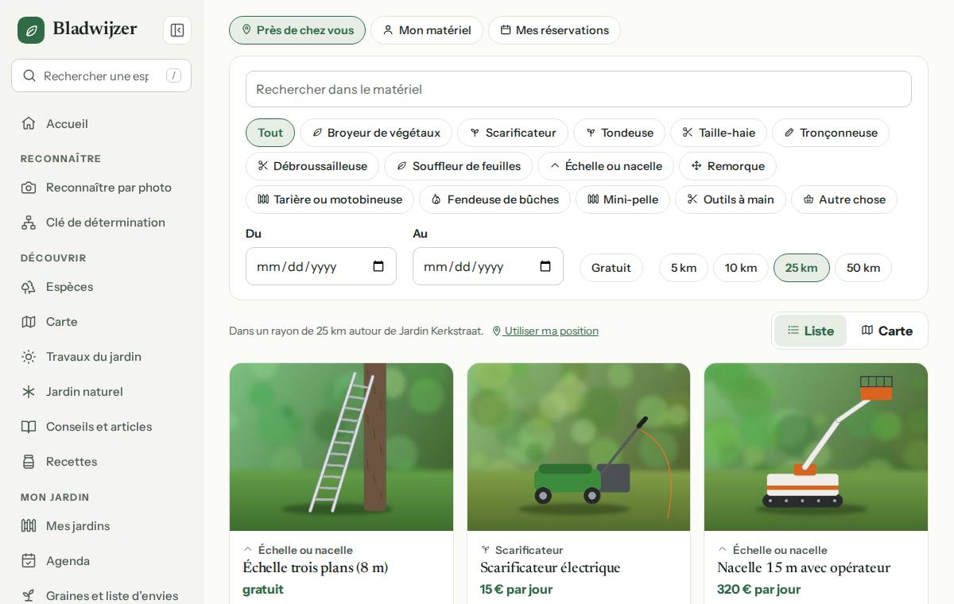Filter by Remorque
This screenshot has width=954, height=604.
coord(727,166)
